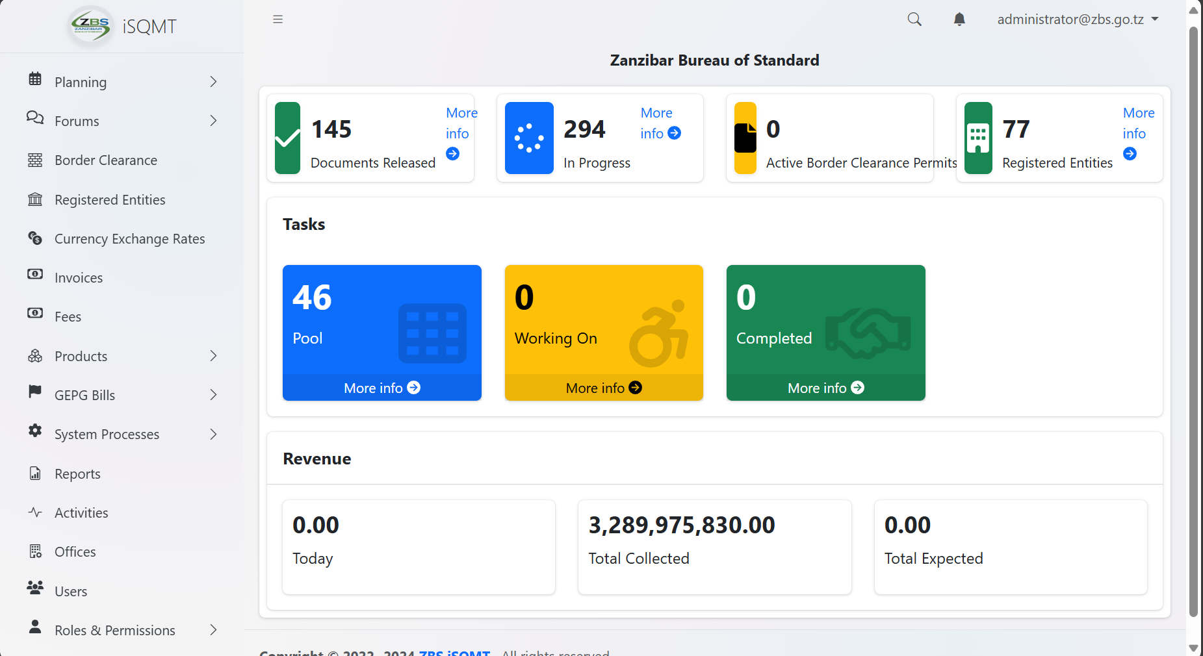
Task: Click the yellow Border Clearance Permits file icon
Action: pos(745,138)
